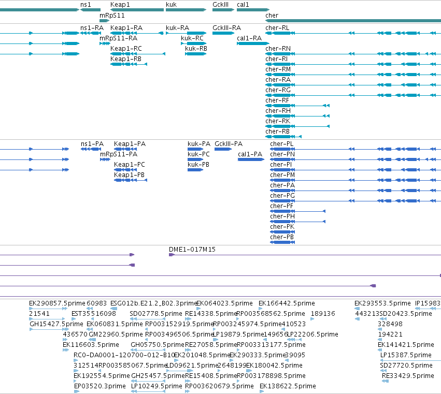Select transcript GckIII-RA label
441x394 pixels.
point(226,28)
